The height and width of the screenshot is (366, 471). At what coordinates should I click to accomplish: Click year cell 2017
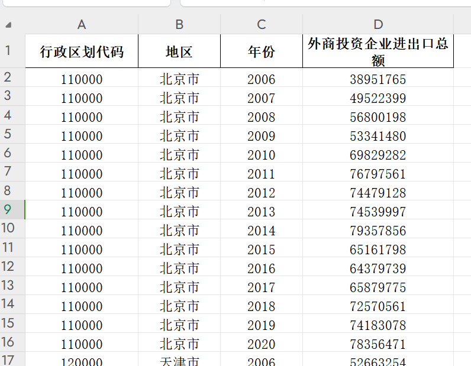pyautogui.click(x=262, y=286)
